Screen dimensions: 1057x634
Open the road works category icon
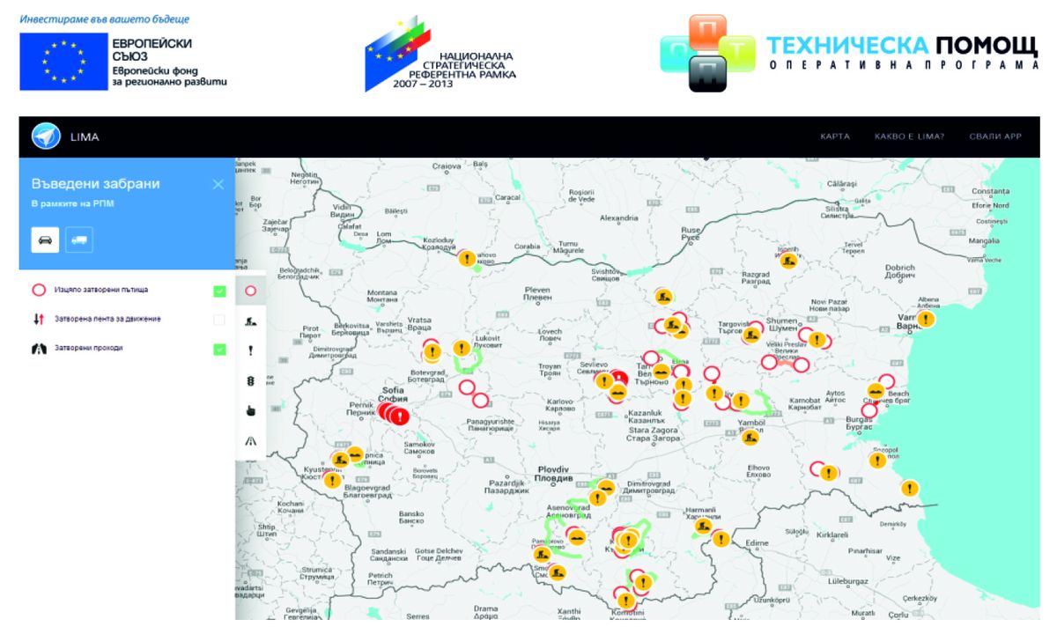click(x=251, y=321)
